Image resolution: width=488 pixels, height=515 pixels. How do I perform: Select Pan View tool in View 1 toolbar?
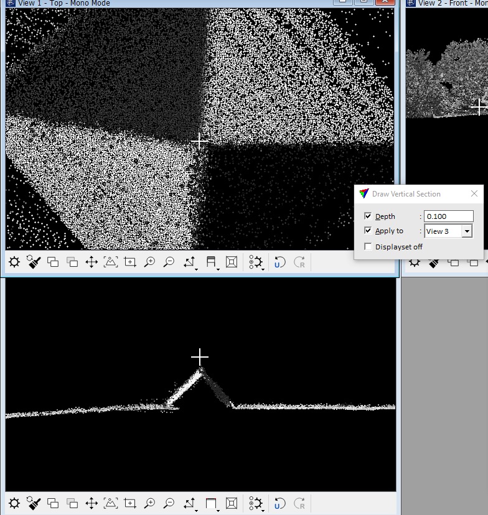91,262
